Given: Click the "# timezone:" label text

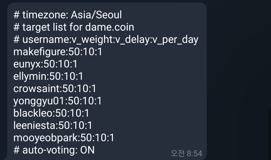Looking at the screenshot, I should pyautogui.click(x=41, y=15).
